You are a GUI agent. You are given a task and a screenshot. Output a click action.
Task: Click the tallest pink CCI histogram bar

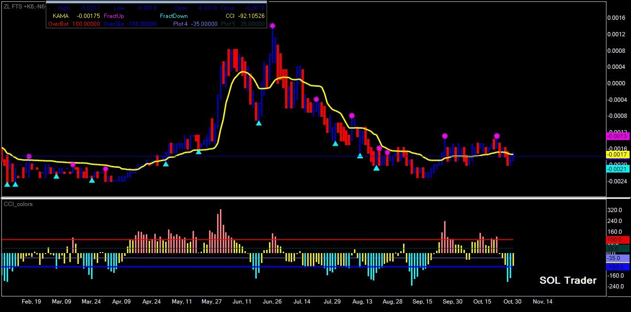[x=220, y=231]
